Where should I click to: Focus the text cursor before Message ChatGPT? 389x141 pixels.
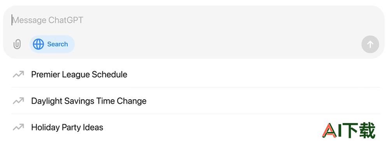tap(12, 20)
